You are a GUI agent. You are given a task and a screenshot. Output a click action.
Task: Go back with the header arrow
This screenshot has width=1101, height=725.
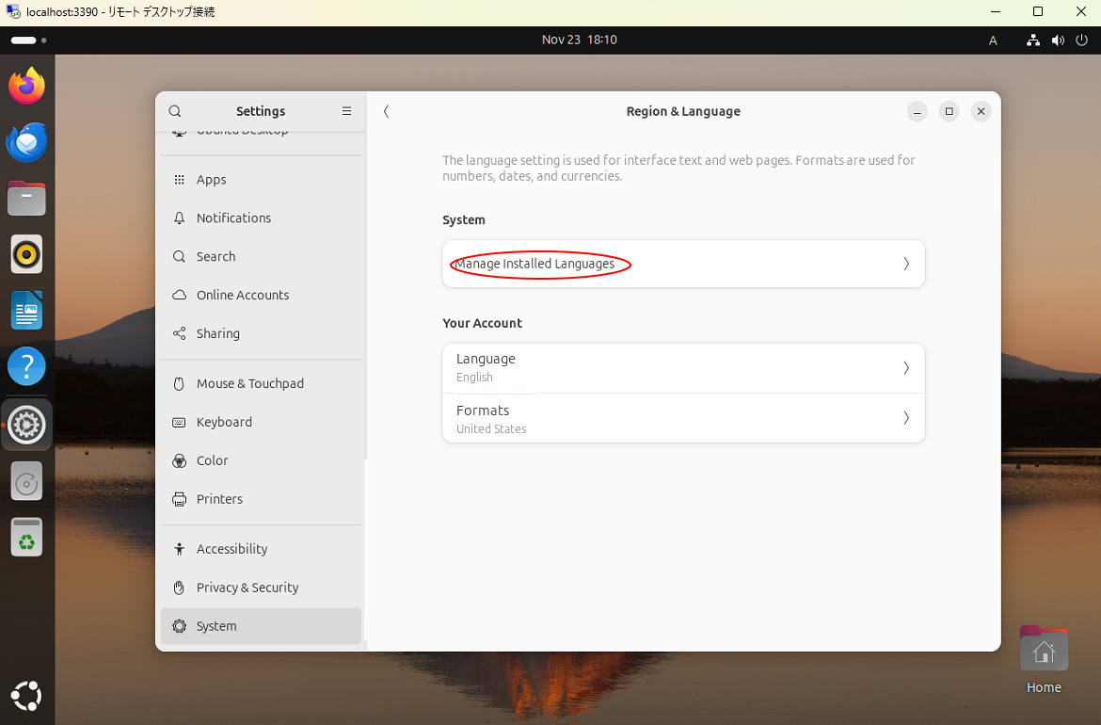pos(386,111)
